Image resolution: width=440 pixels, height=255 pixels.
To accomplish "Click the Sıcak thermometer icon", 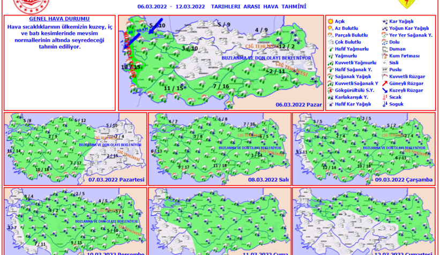I will point(385,97).
